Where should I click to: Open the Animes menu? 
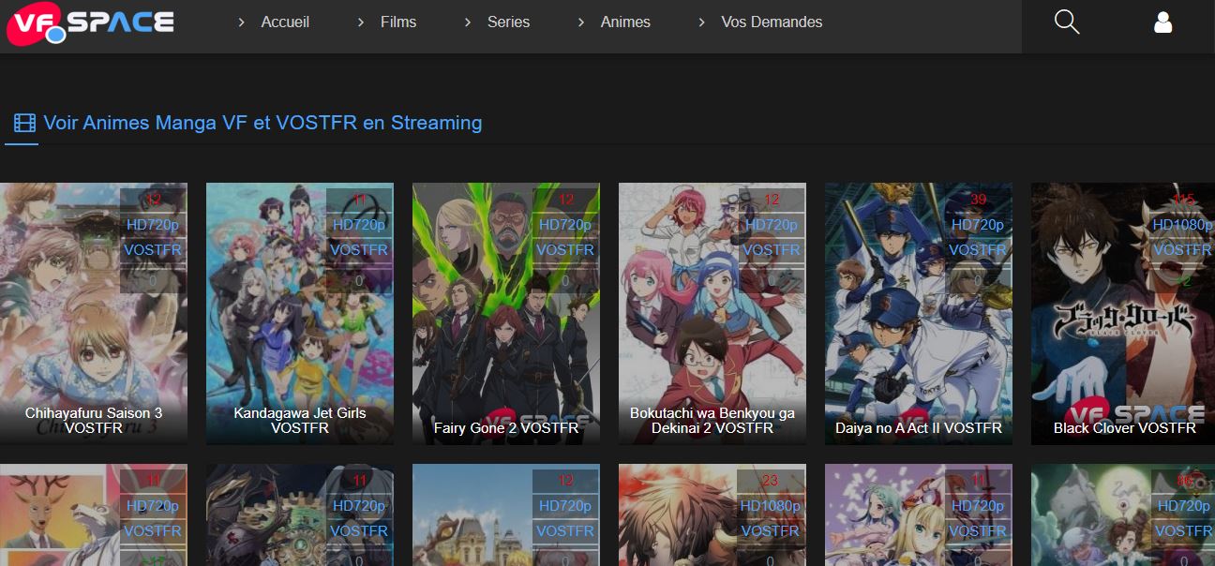(625, 22)
